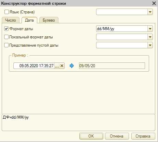Select the Дата tab
The height and width of the screenshot is (142, 158).
(29, 20)
